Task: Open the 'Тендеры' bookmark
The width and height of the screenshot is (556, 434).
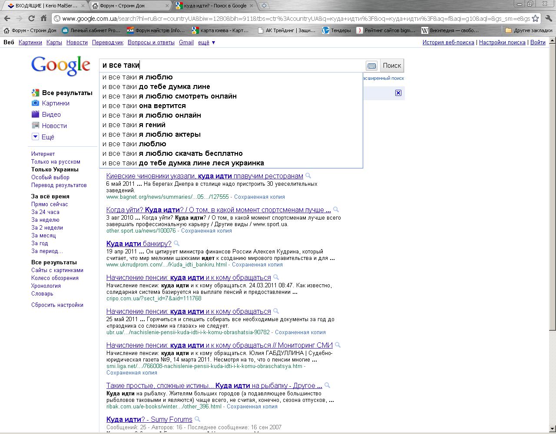Action: pos(337,30)
